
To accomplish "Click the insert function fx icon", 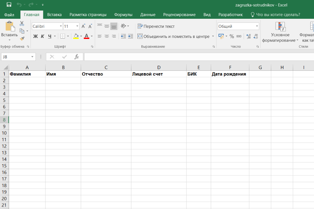I will click(76, 57).
